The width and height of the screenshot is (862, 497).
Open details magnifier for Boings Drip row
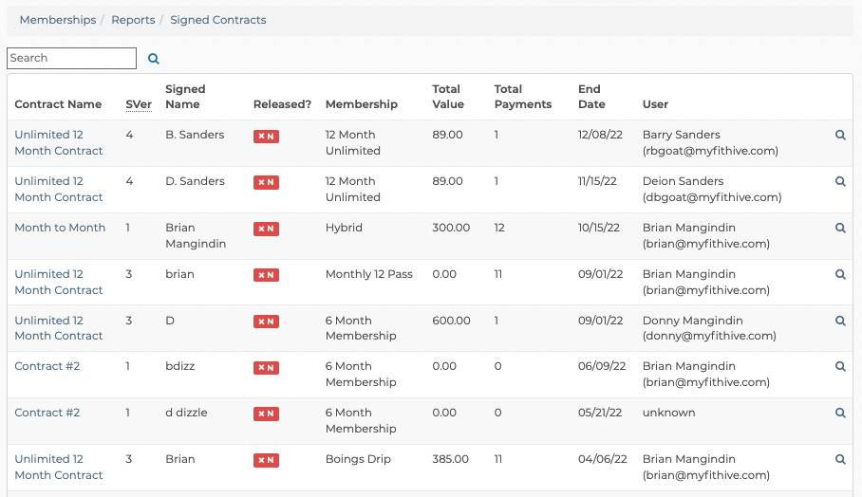tap(840, 459)
